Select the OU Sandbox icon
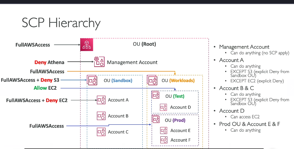This screenshot has width=294, height=149. click(92, 80)
